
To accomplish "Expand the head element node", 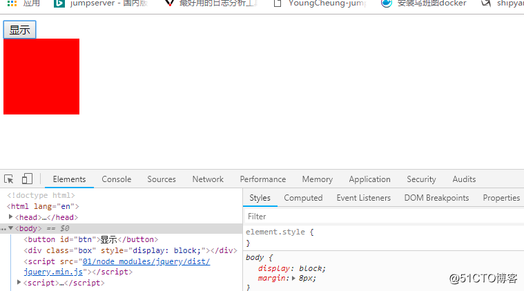I will [10, 217].
